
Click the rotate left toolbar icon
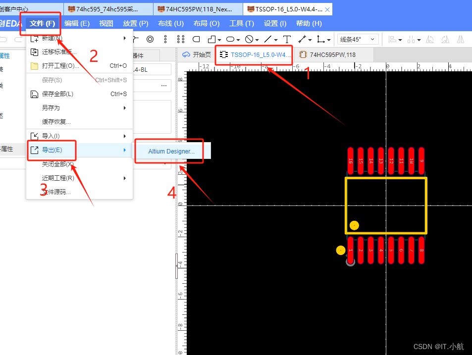(430, 39)
